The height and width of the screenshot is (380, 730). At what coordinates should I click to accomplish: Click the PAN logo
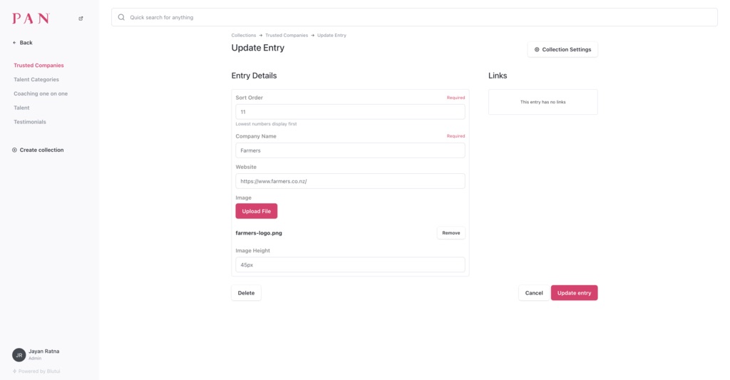(31, 18)
